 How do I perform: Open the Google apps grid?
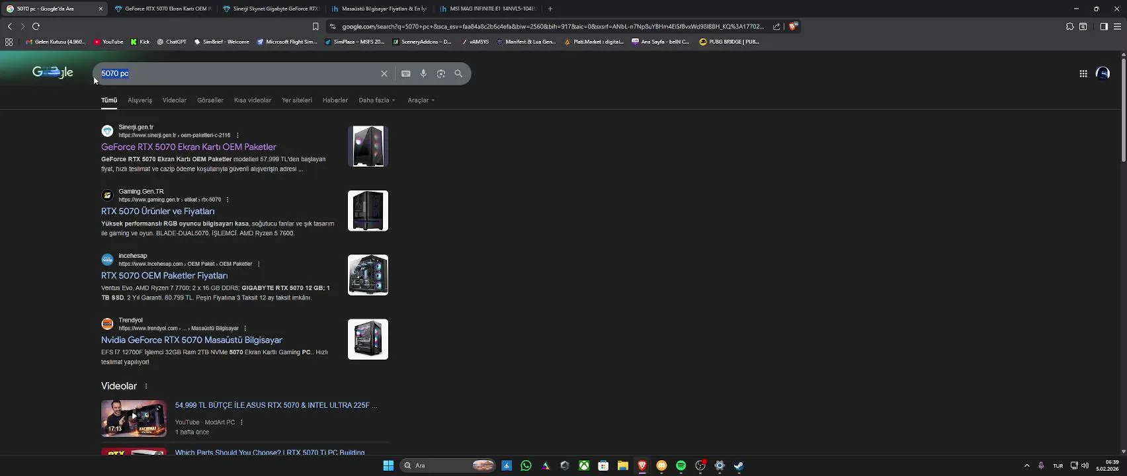pyautogui.click(x=1083, y=73)
